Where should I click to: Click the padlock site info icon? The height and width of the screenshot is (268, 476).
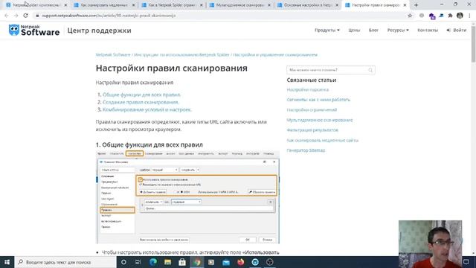tap(37, 16)
